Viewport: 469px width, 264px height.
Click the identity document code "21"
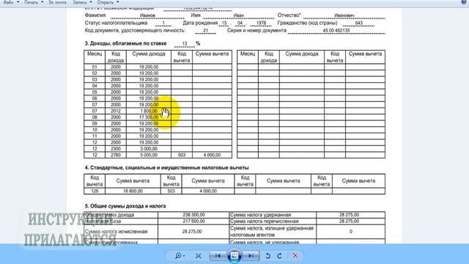point(205,31)
